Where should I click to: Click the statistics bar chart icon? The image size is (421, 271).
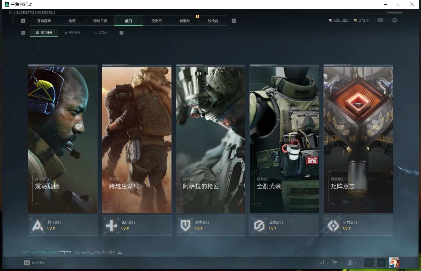pos(321,263)
